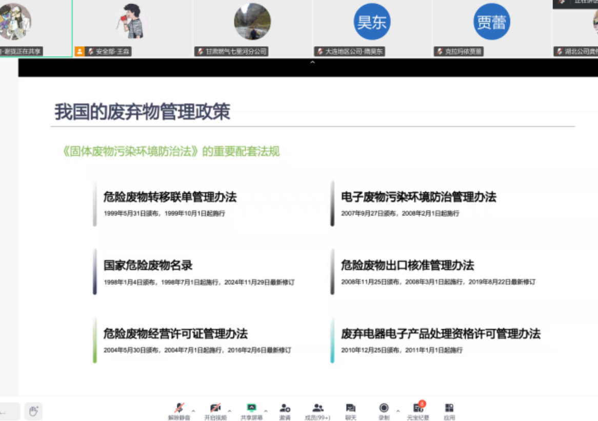Turn on camera with 开启视频
This screenshot has width=598, height=421.
point(215,408)
